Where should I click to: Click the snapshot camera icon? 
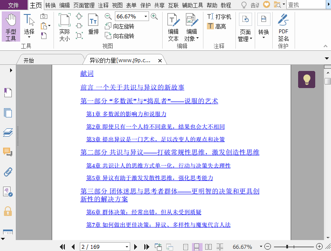tap(44, 16)
